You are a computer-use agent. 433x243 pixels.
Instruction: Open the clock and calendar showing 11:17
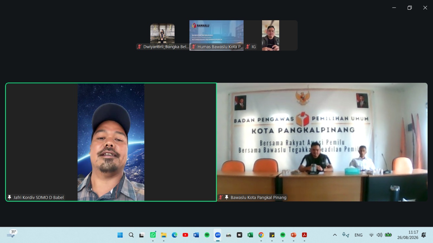pos(408,235)
